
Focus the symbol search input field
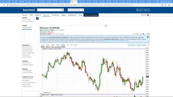tap(49, 10)
